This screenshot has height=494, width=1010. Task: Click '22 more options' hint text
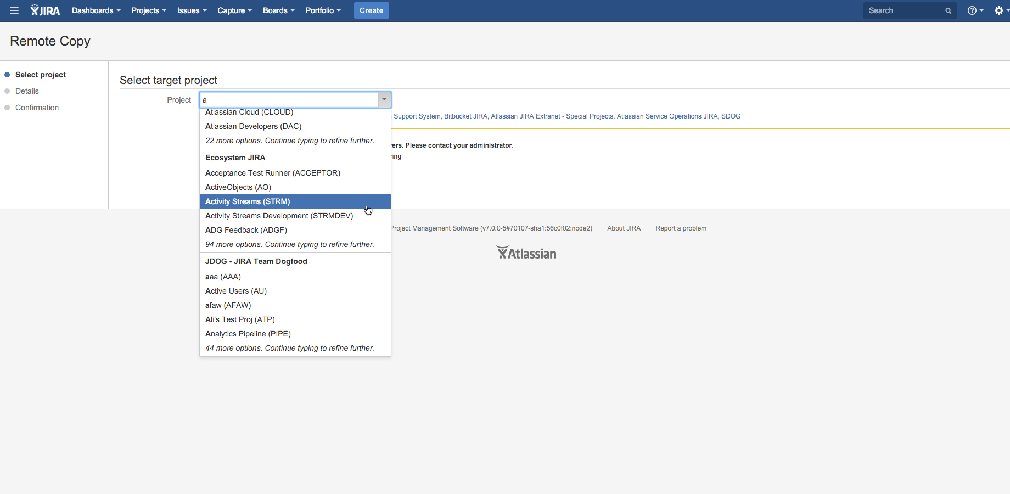(x=290, y=141)
